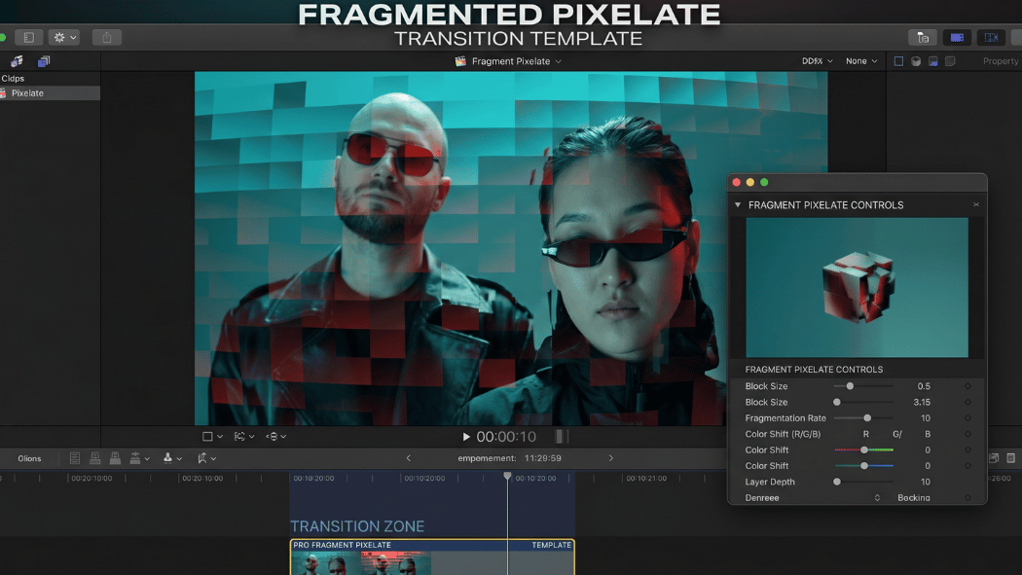
Task: Toggle keyframe diamond for Denreee row
Action: (x=967, y=498)
